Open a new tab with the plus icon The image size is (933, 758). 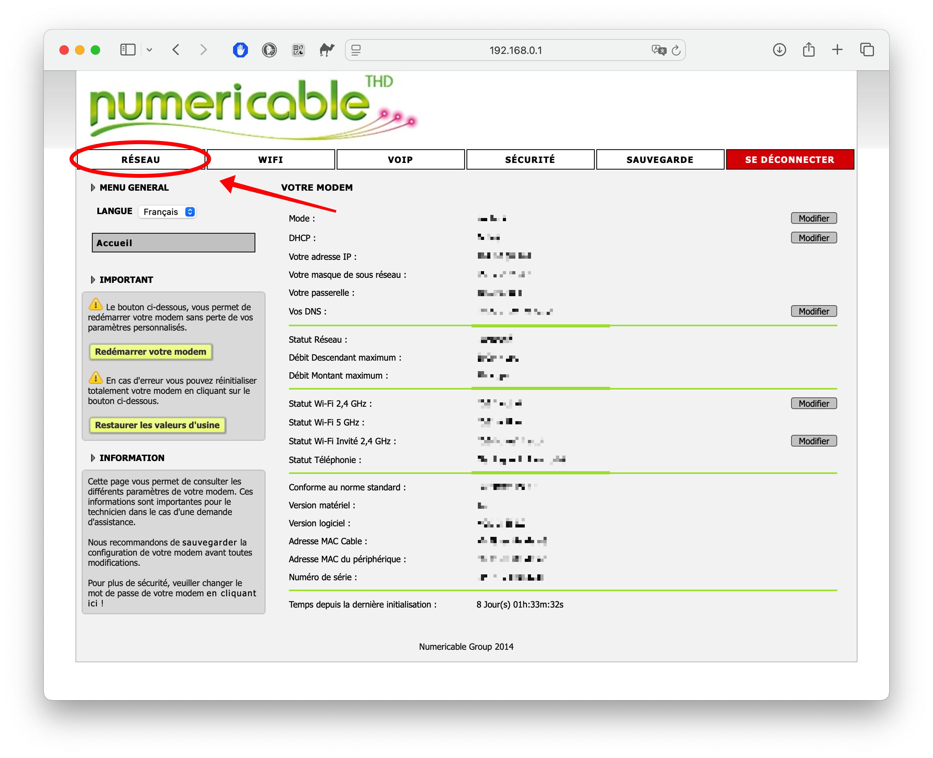point(837,50)
